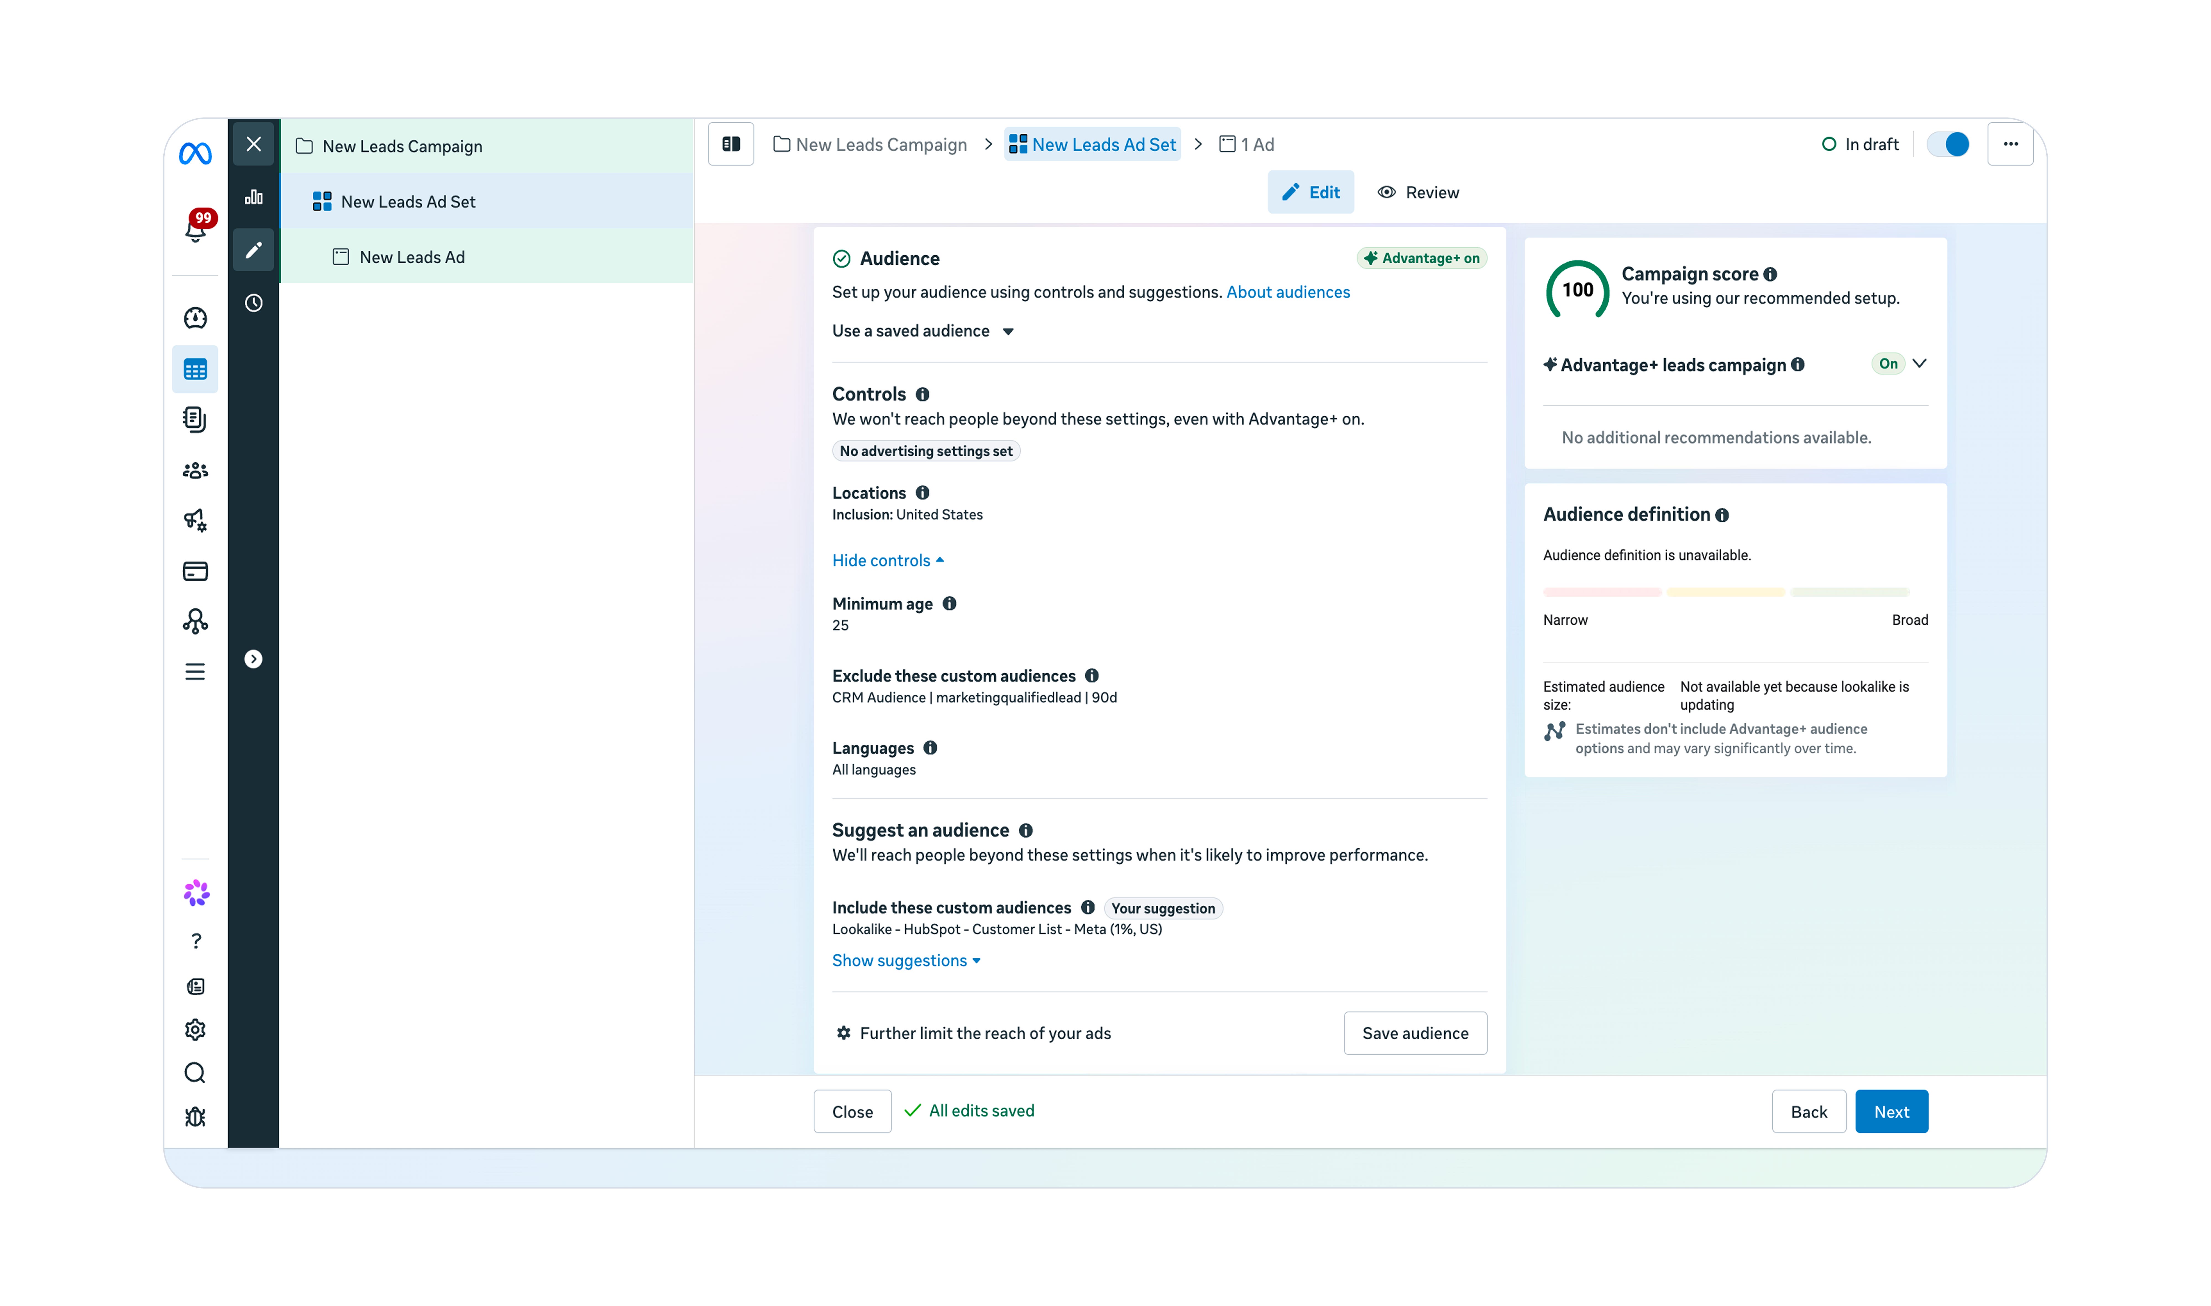
Task: Close the editing panel with X
Action: click(x=253, y=144)
